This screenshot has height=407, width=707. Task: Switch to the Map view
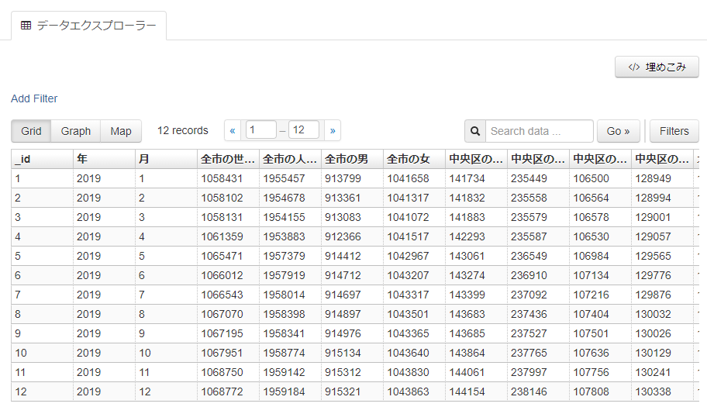click(121, 131)
